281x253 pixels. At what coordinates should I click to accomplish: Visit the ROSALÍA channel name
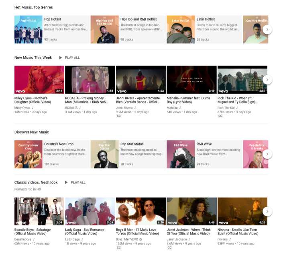pyautogui.click(x=71, y=108)
